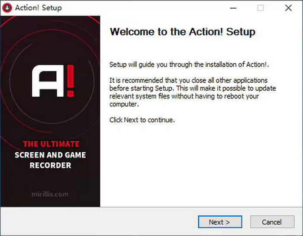Click the "Click Next to continue." text

(x=142, y=120)
